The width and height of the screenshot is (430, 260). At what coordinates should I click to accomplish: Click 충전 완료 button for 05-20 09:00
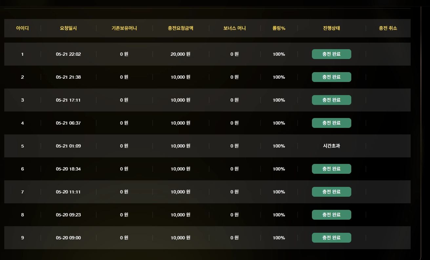(331, 238)
